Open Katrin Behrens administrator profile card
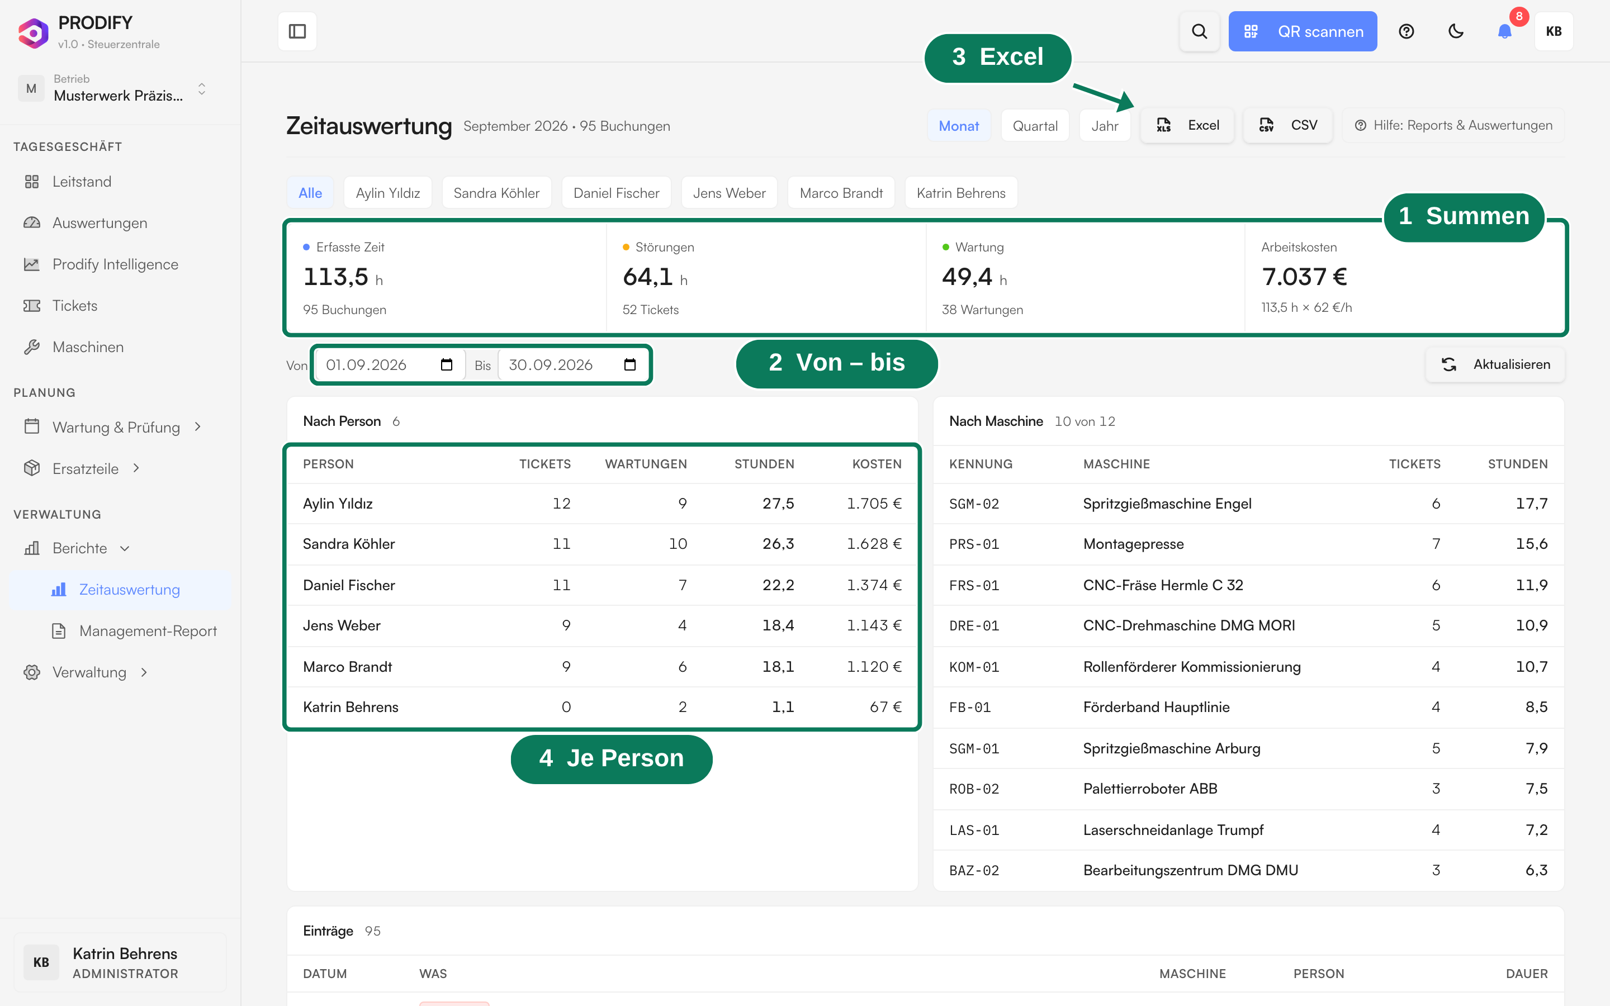Viewport: 1610px width, 1006px height. click(120, 962)
